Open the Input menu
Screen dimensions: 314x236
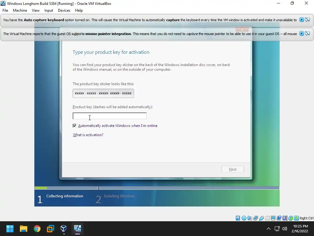point(49,10)
